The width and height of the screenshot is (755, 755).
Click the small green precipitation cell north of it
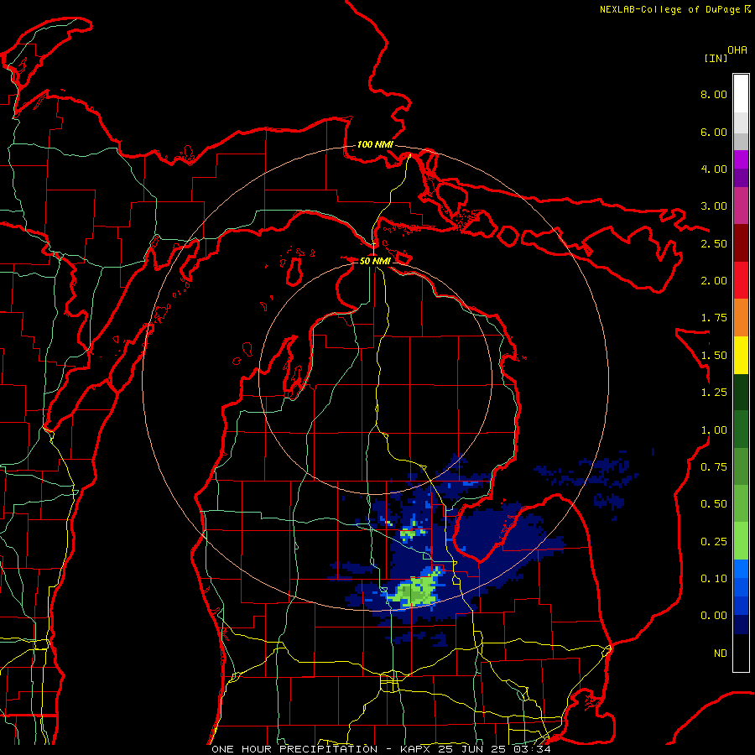(408, 534)
